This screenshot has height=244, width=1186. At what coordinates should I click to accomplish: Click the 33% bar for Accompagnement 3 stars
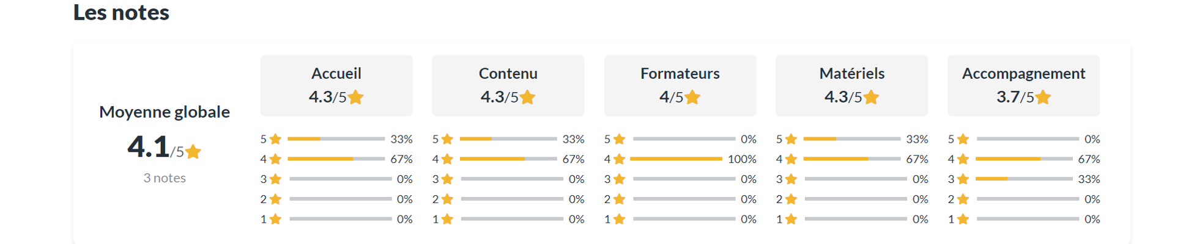pos(1025,179)
